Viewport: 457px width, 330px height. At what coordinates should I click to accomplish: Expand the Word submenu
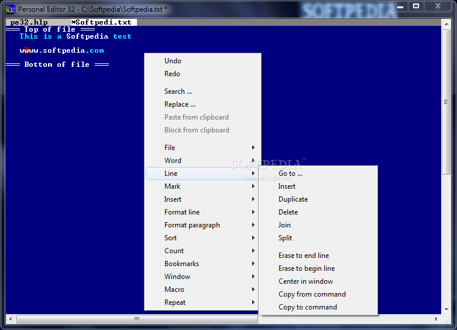coord(203,161)
